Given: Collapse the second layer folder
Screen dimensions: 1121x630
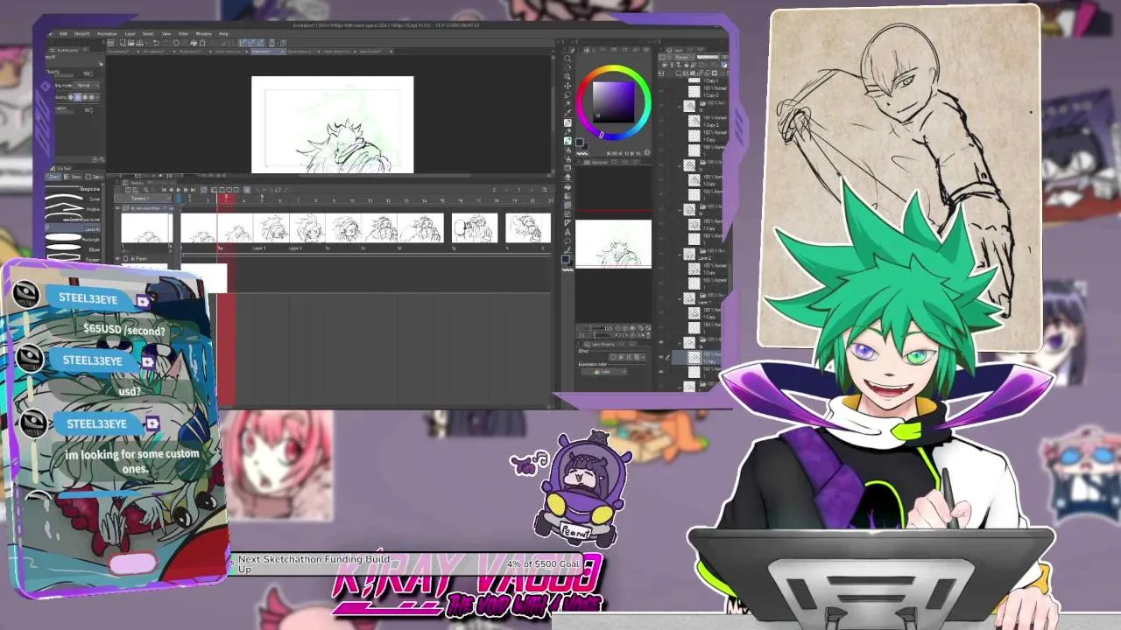Looking at the screenshot, I should [x=680, y=165].
